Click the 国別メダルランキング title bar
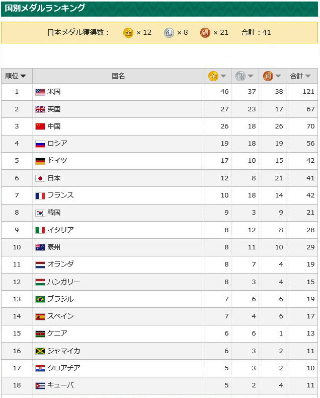 (x=159, y=9)
